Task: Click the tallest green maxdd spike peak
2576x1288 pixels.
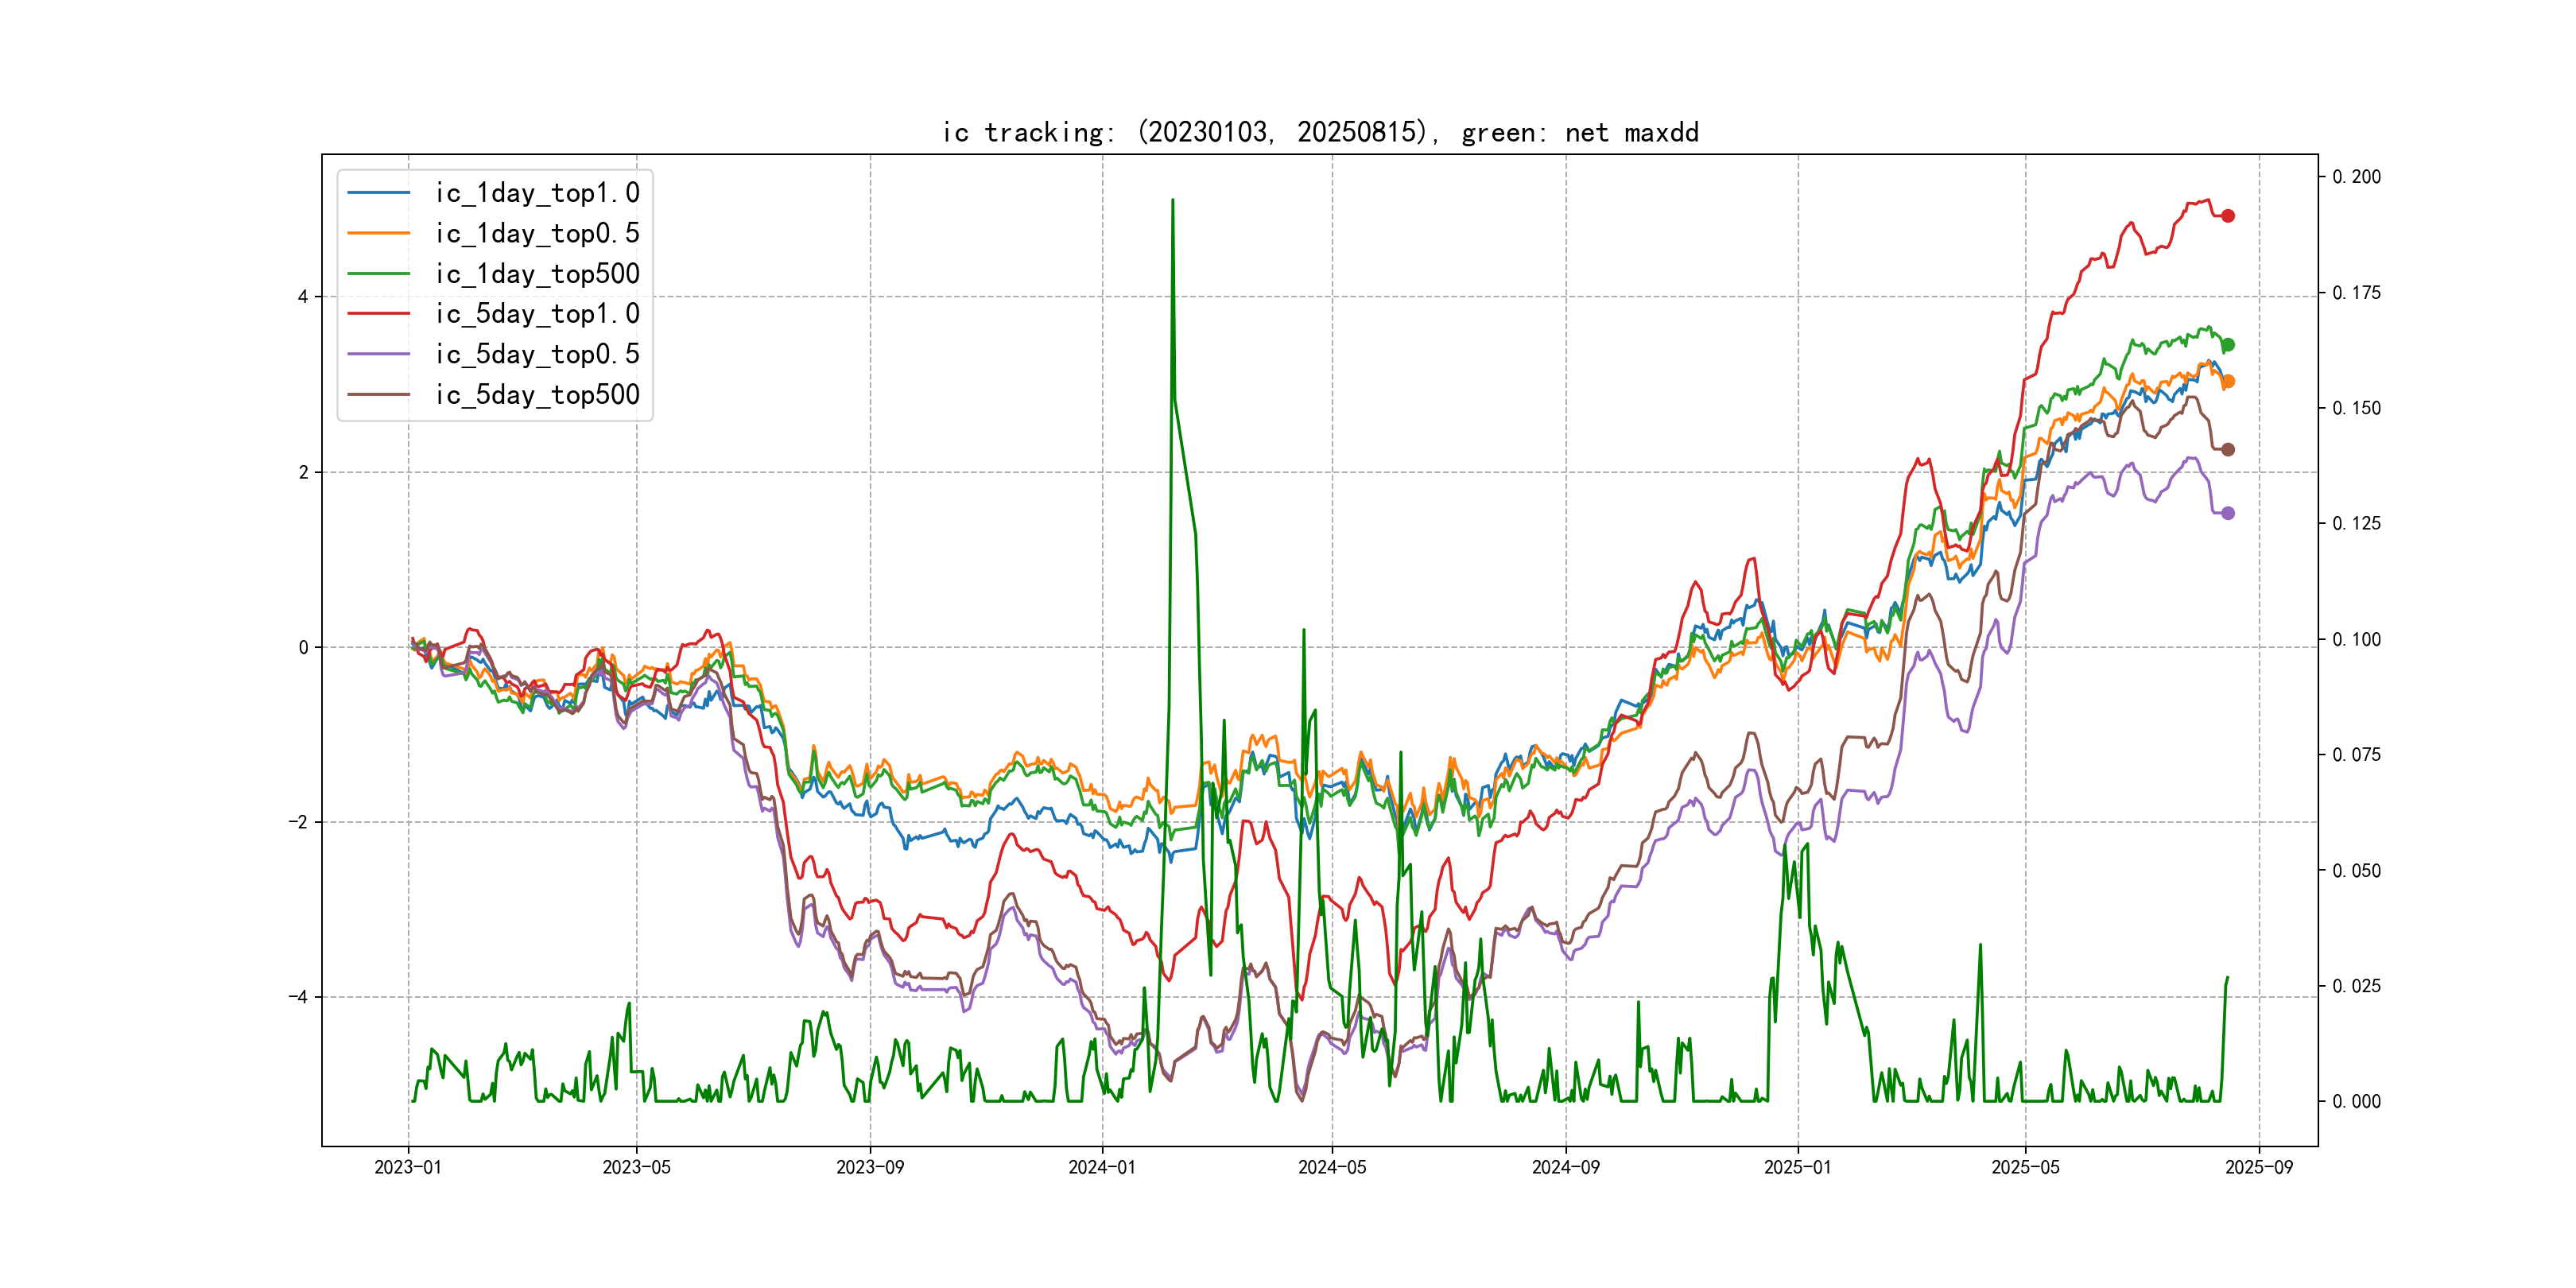Action: [1172, 201]
